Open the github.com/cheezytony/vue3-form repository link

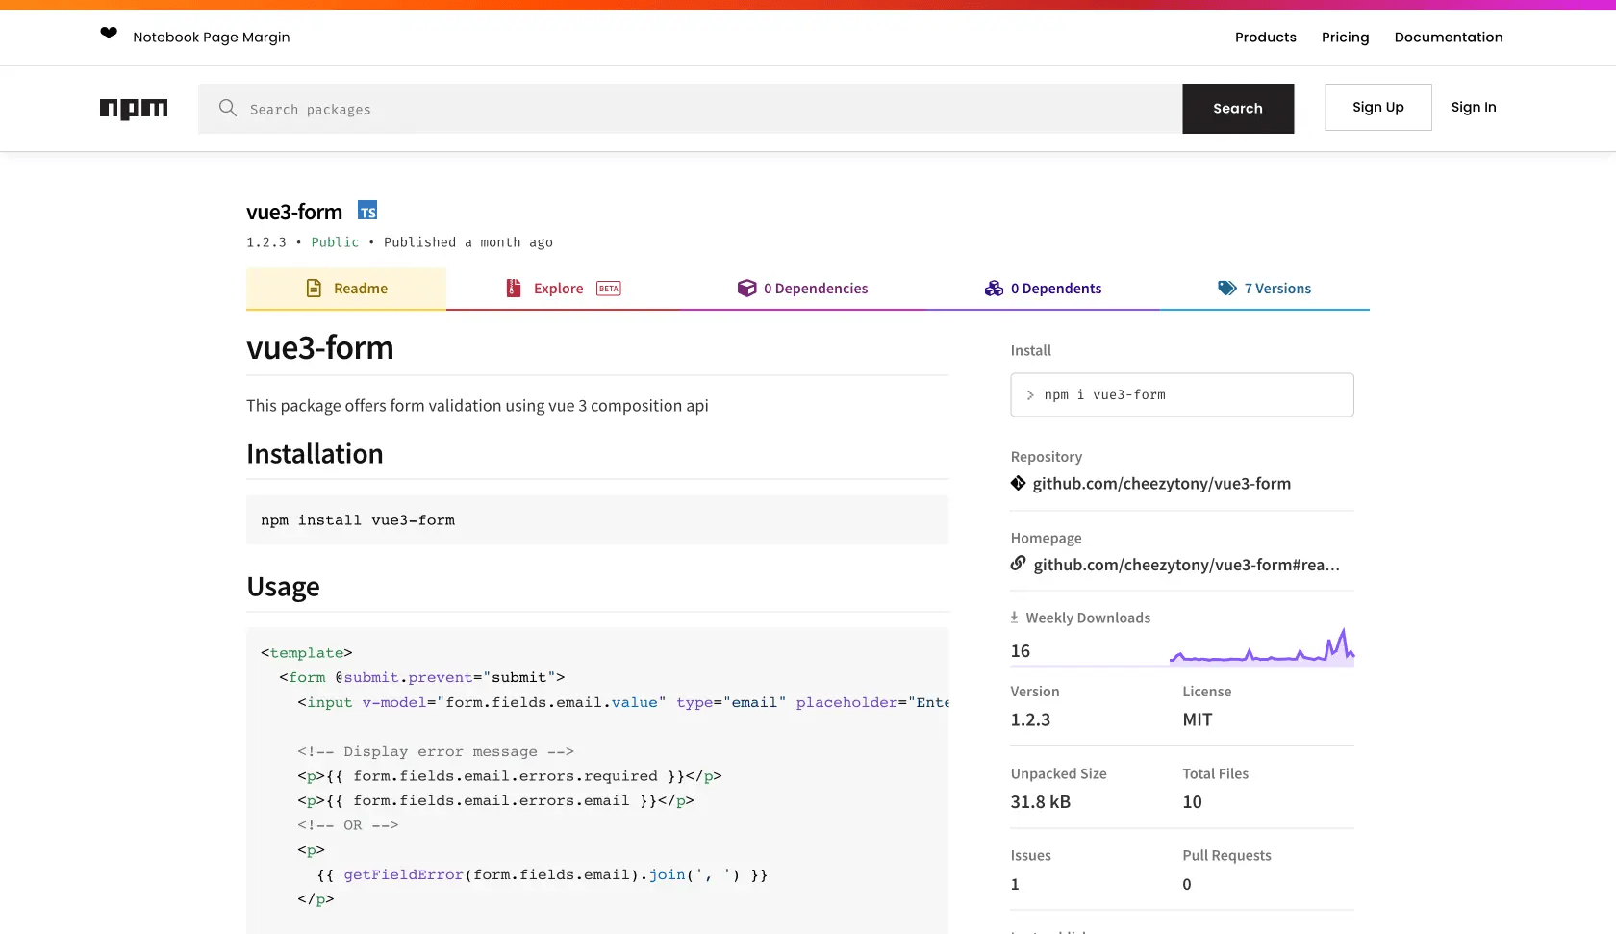click(x=1162, y=483)
